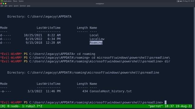Screen dimensions: 195x109
Task: Click the LocalLow directory name
Action: pyautogui.click(x=97, y=39)
